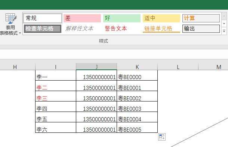The height and width of the screenshot is (147, 228).
Task: Apply the 解释性文本 cell style
Action: click(82, 29)
